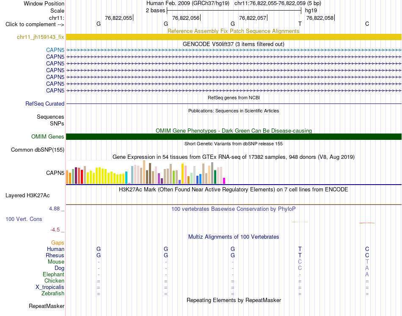Click the Window Position label
The height and width of the screenshot is (316, 402).
point(44,3)
